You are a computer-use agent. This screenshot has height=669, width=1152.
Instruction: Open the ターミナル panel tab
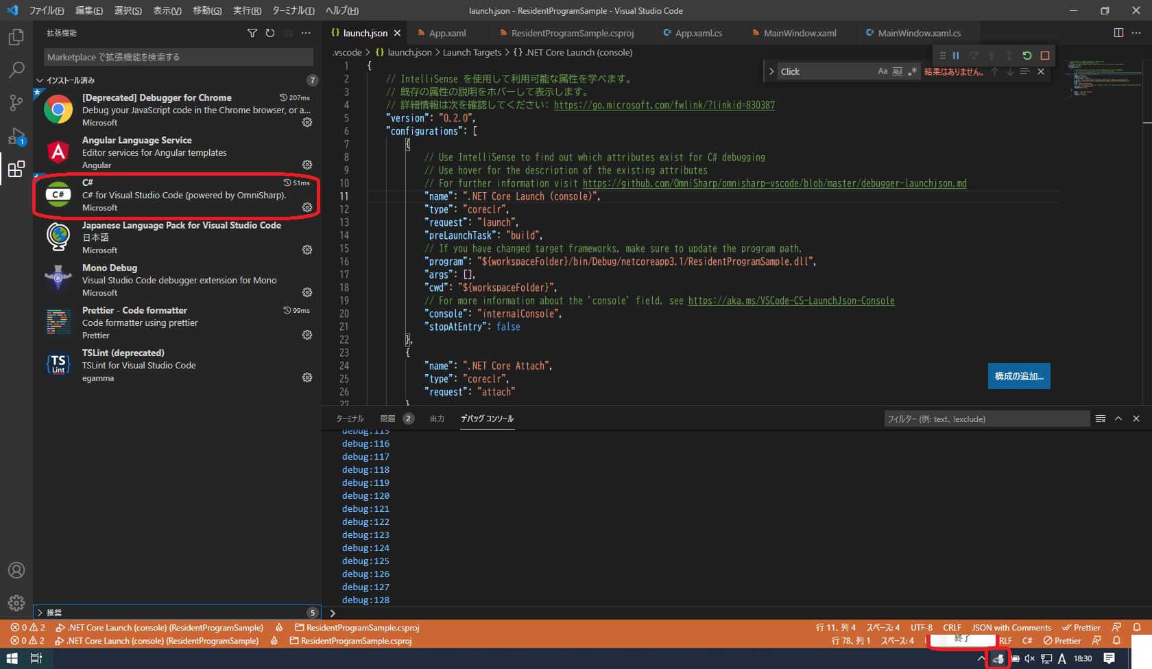350,419
